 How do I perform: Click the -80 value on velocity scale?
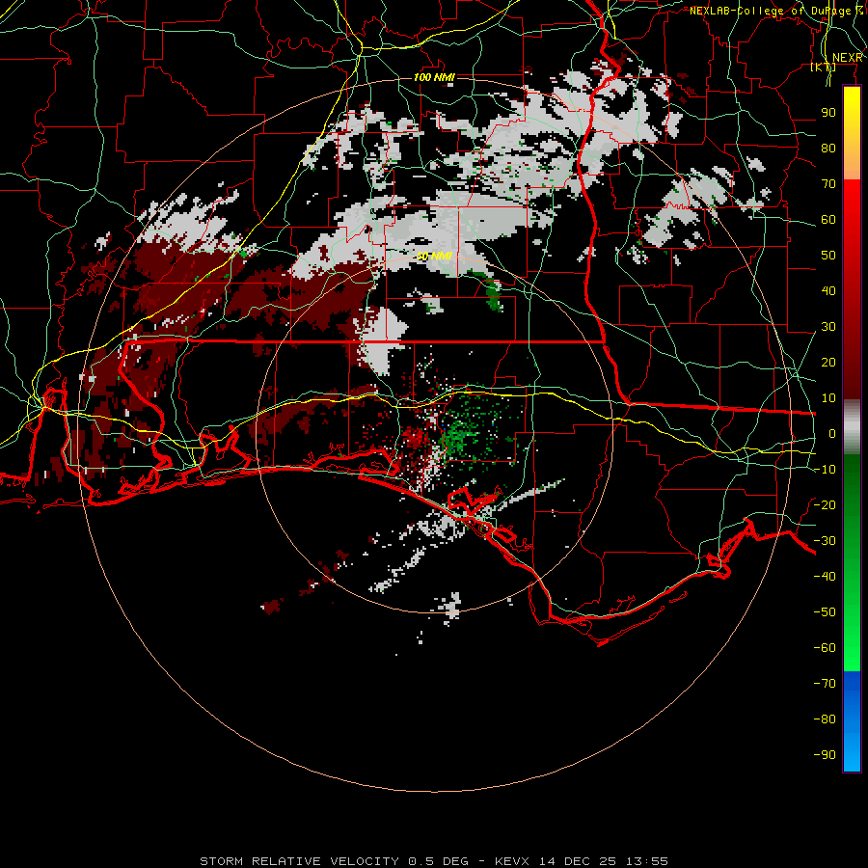(825, 719)
